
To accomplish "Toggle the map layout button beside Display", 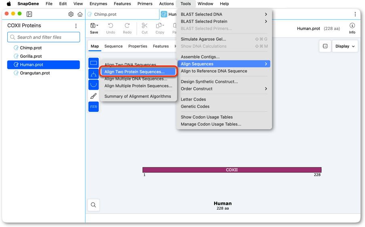I will click(x=325, y=46).
